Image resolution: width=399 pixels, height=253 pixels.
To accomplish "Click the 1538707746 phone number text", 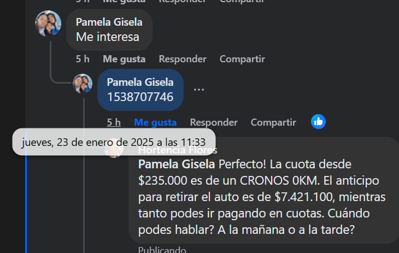I will click(140, 97).
